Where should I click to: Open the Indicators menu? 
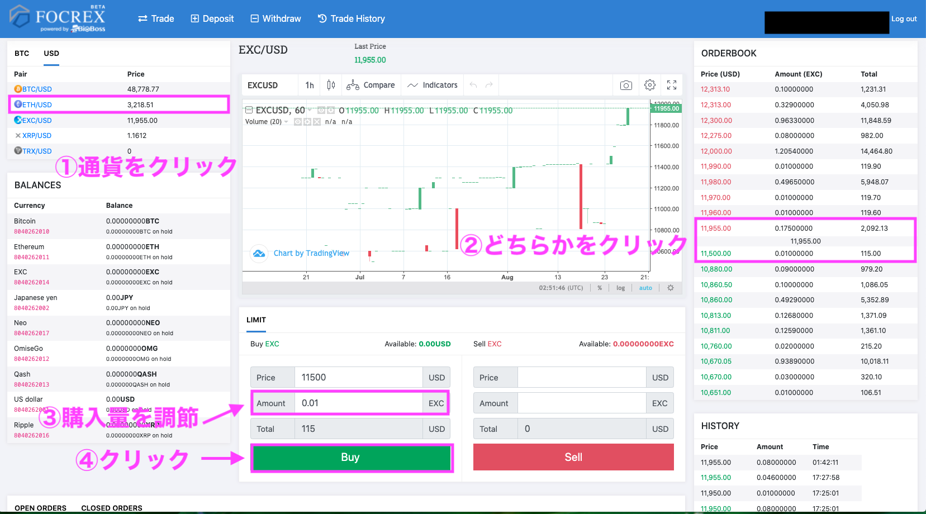(433, 85)
